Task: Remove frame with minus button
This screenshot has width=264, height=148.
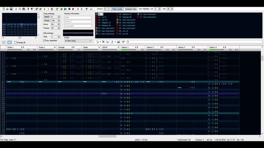Action: click(x=9, y=42)
